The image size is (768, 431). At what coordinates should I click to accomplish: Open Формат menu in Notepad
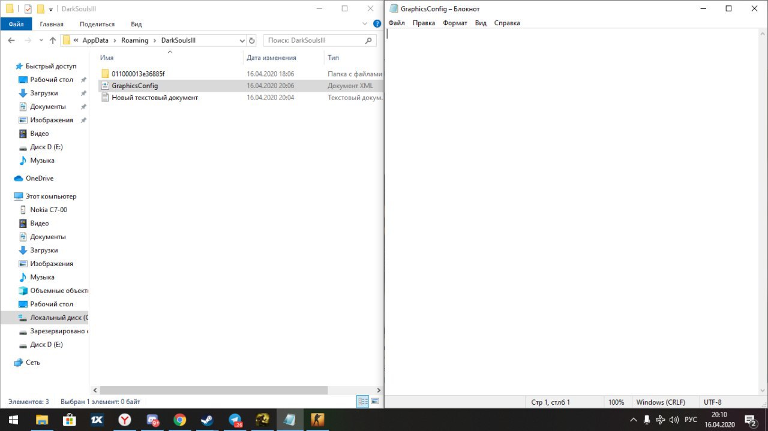point(455,23)
